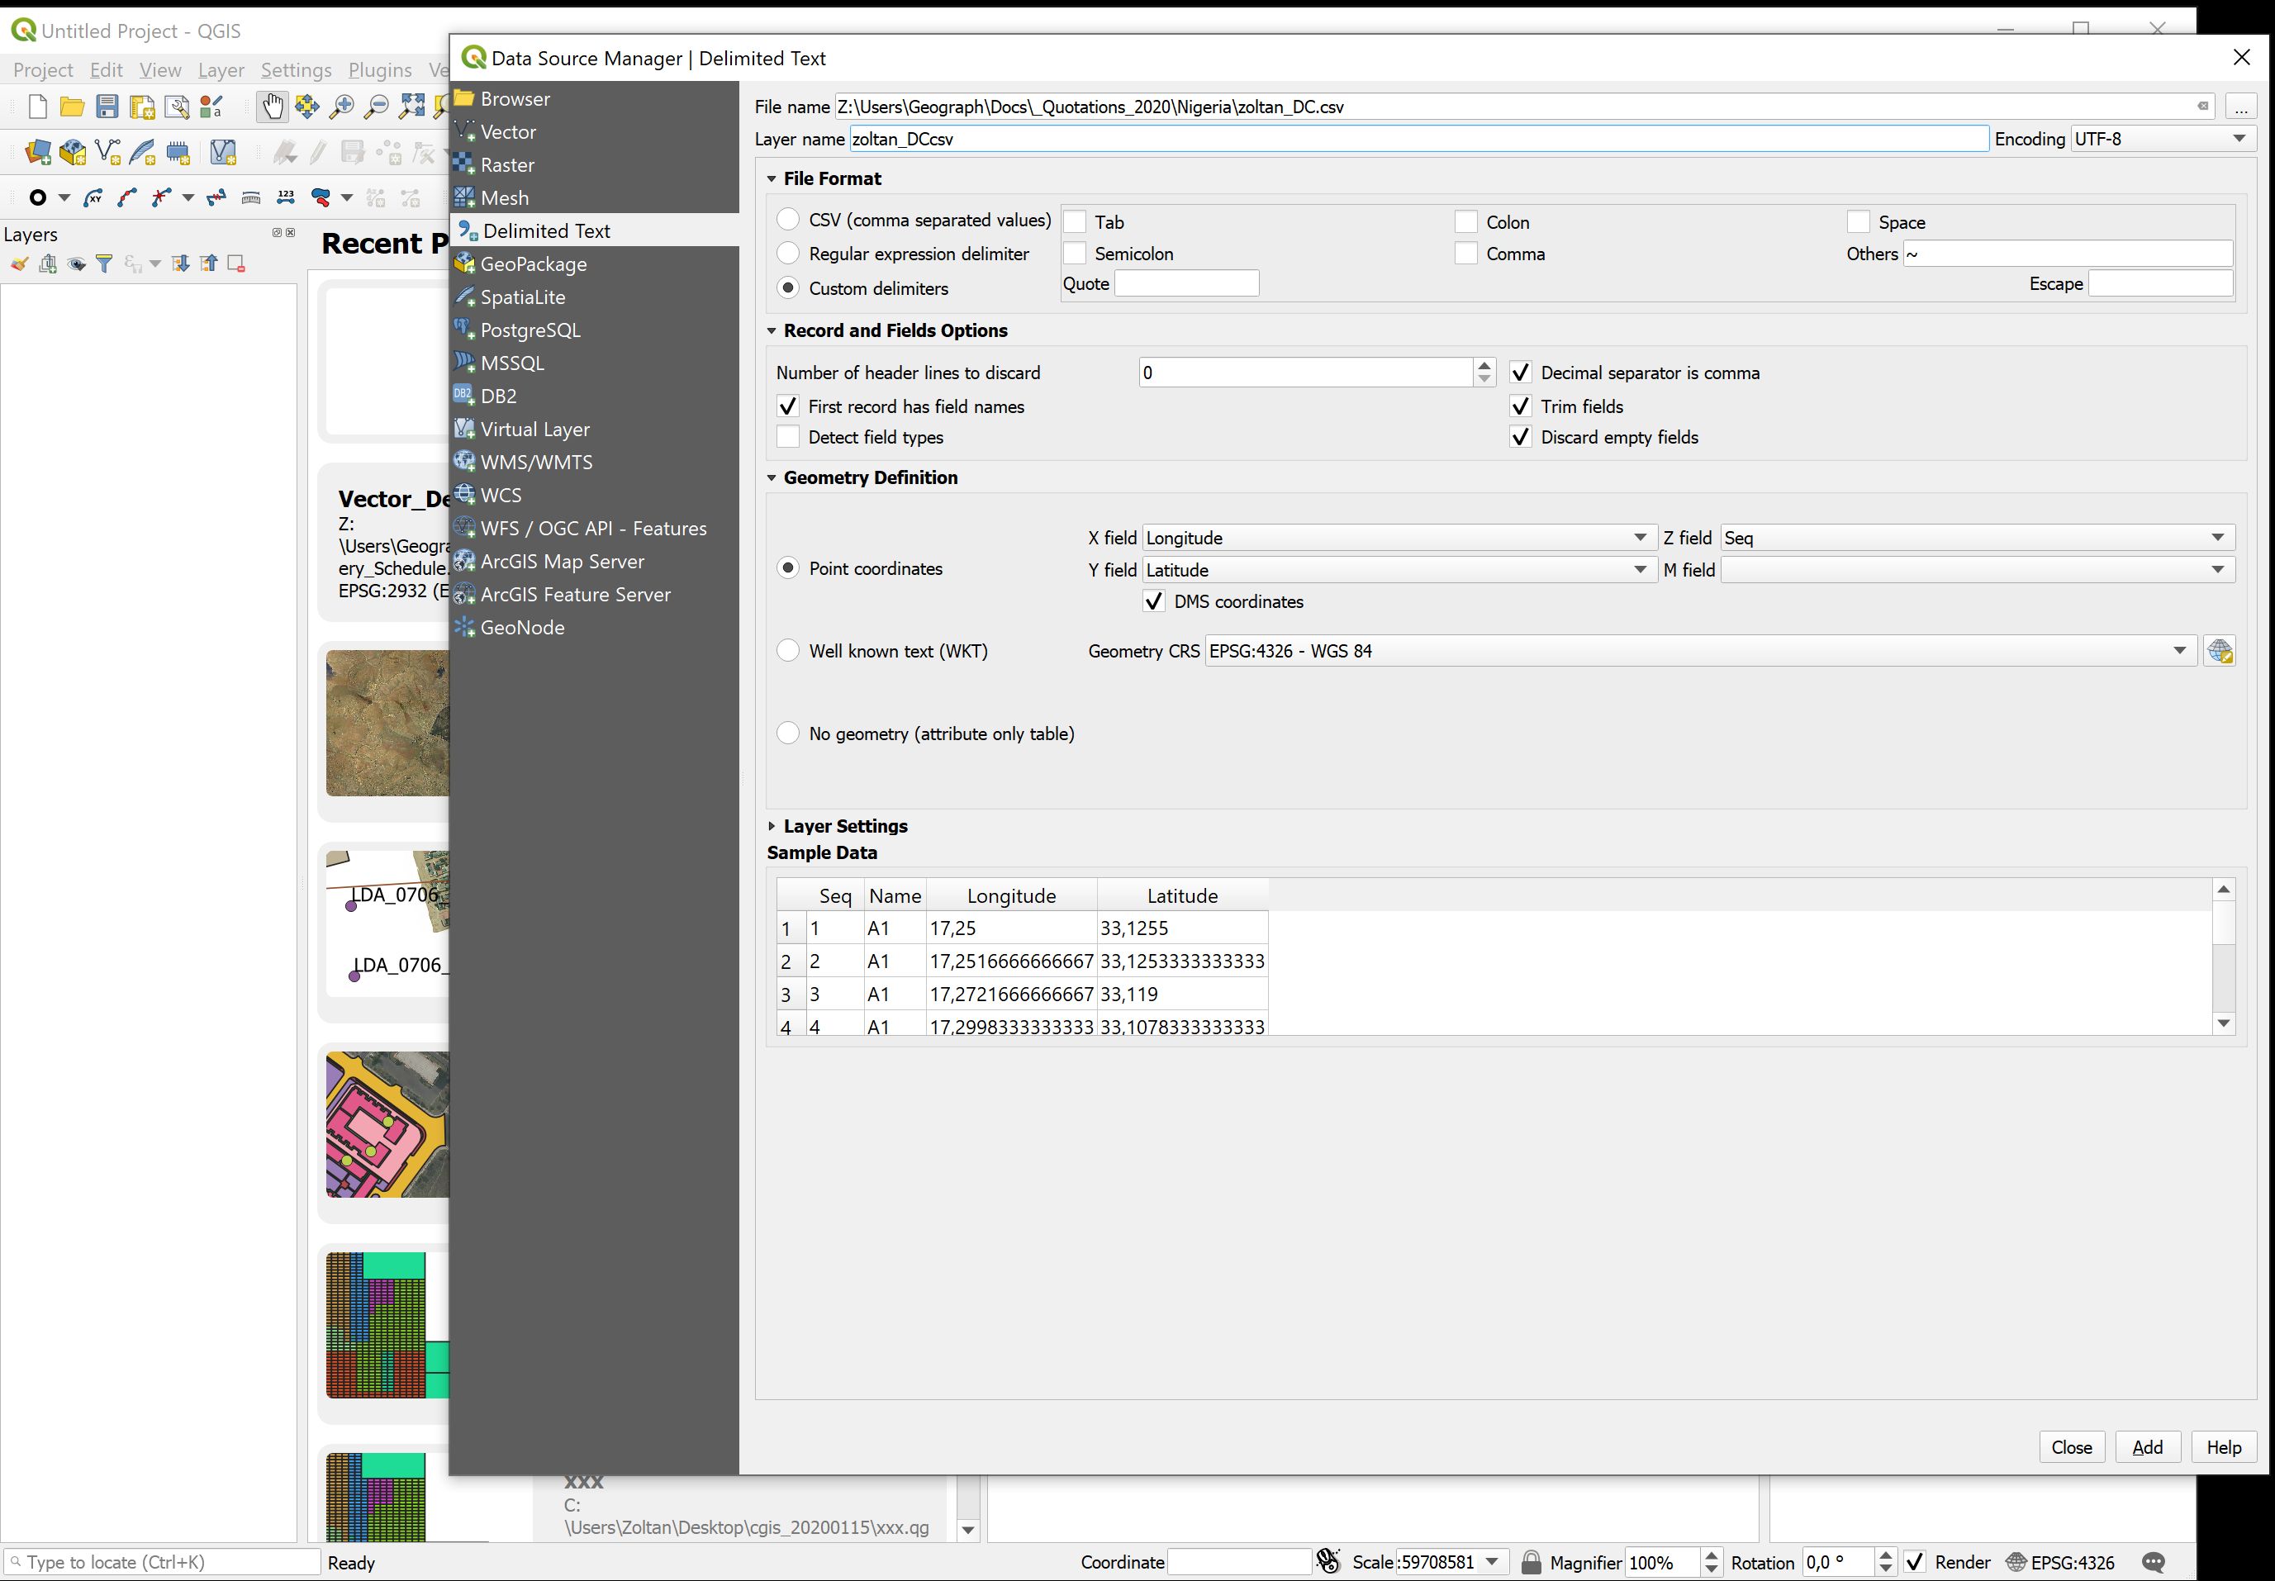Open the X field dropdown
Viewport: 2275px width, 1581px height.
click(x=1639, y=537)
